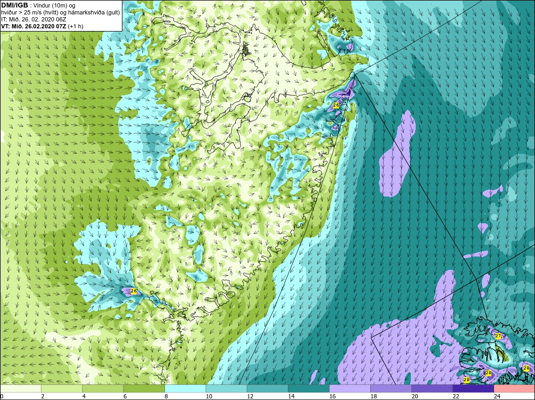
Task: Select the 18–20 m/s medium purple legend swatch
Action: coord(391,388)
